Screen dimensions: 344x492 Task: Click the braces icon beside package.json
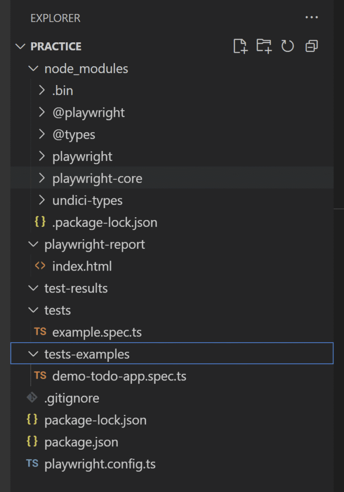[x=32, y=442]
